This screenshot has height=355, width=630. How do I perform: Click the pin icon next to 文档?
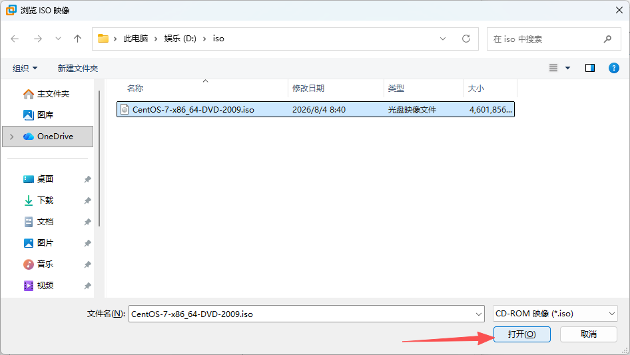87,222
